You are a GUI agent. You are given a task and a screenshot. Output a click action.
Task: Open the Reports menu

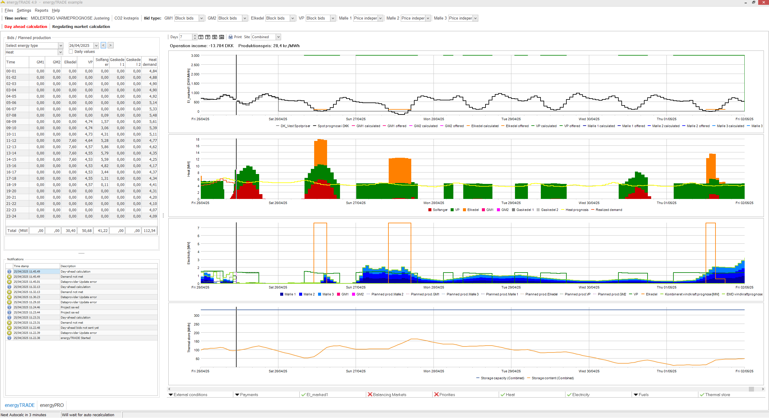41,11
